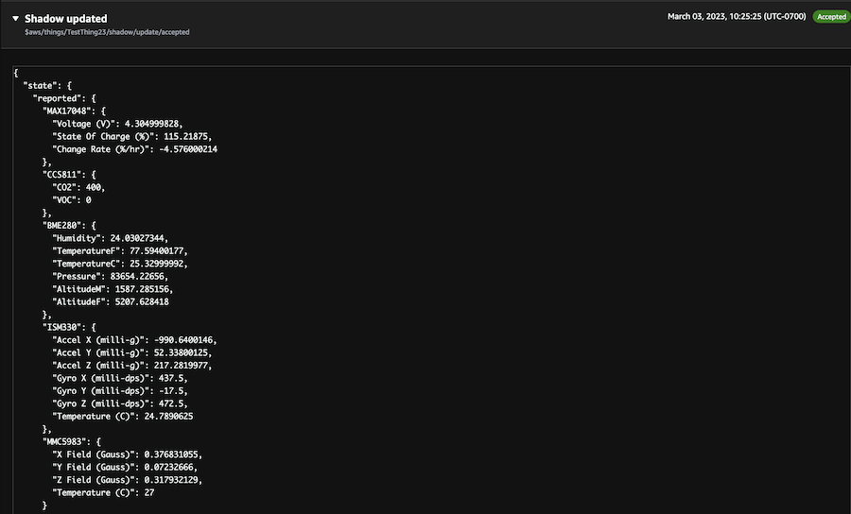Image resolution: width=851 pixels, height=514 pixels.
Task: Click the "state" key in the JSON
Action: pyautogui.click(x=40, y=85)
